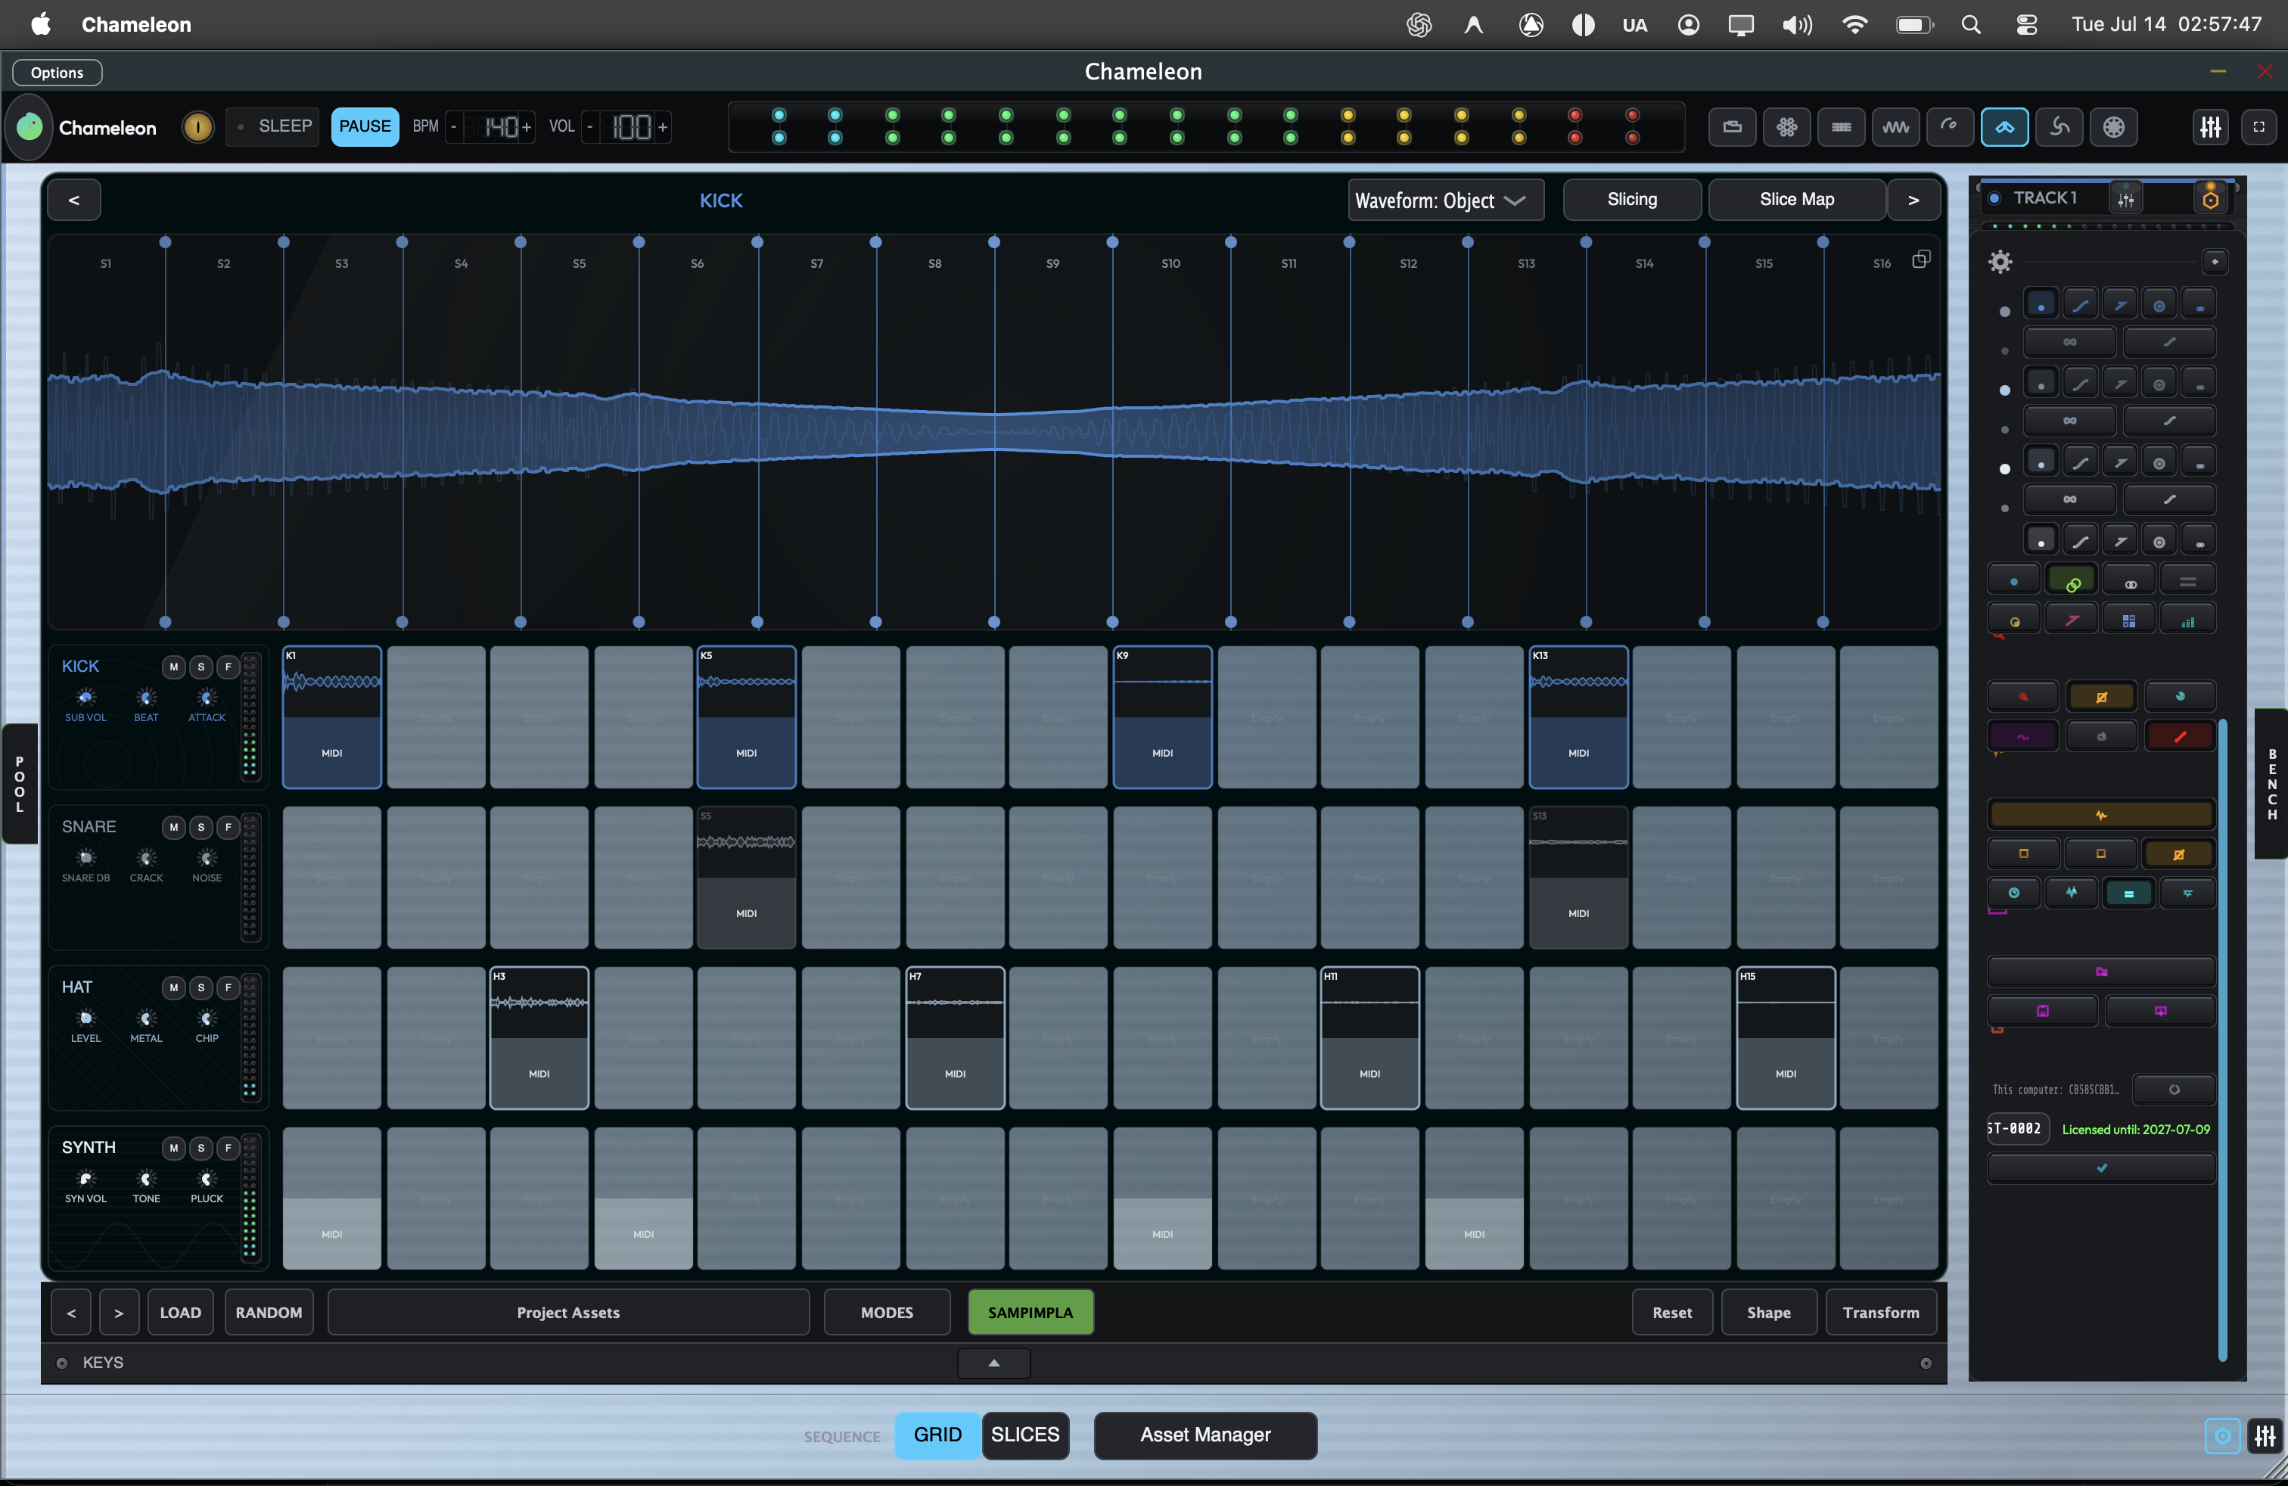
Task: Adjust the SNARE CRACK knob
Action: click(146, 857)
